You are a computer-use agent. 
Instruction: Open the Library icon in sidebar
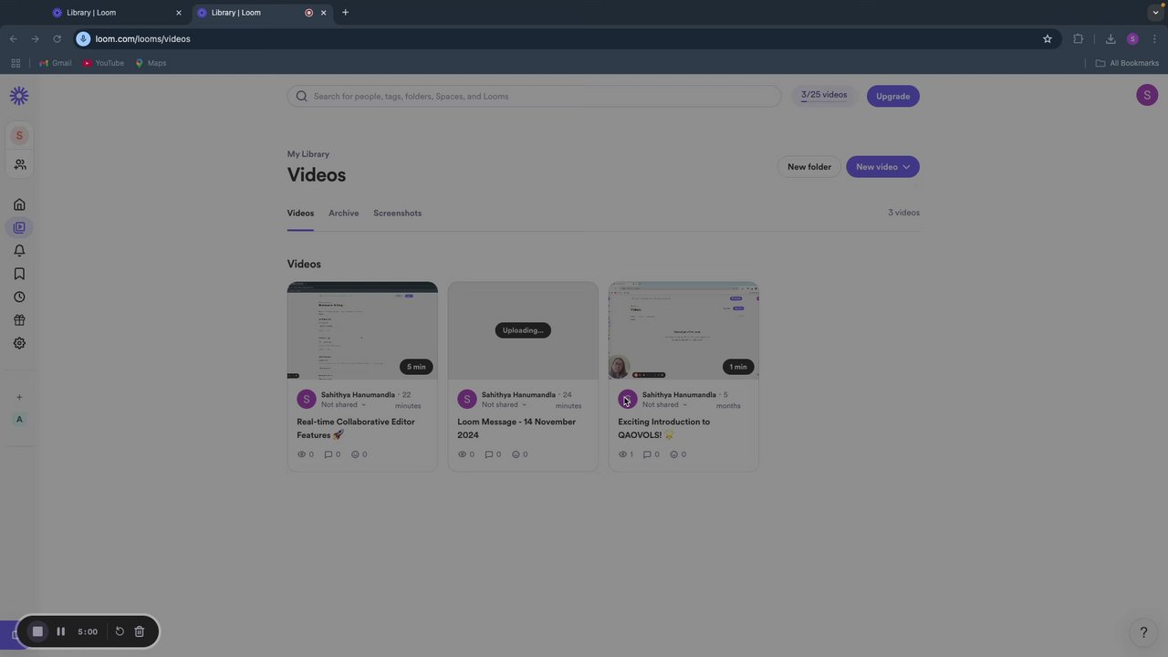click(19, 227)
